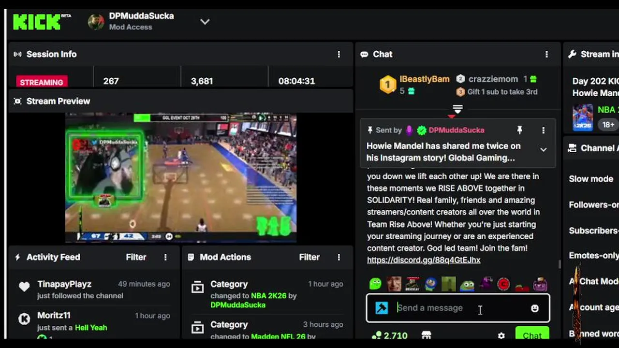Click the Mod Actions panel icon
Screen dimensions: 619x348
[191, 257]
